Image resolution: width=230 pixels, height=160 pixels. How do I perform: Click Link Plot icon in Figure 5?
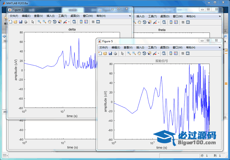(x=163, y=53)
